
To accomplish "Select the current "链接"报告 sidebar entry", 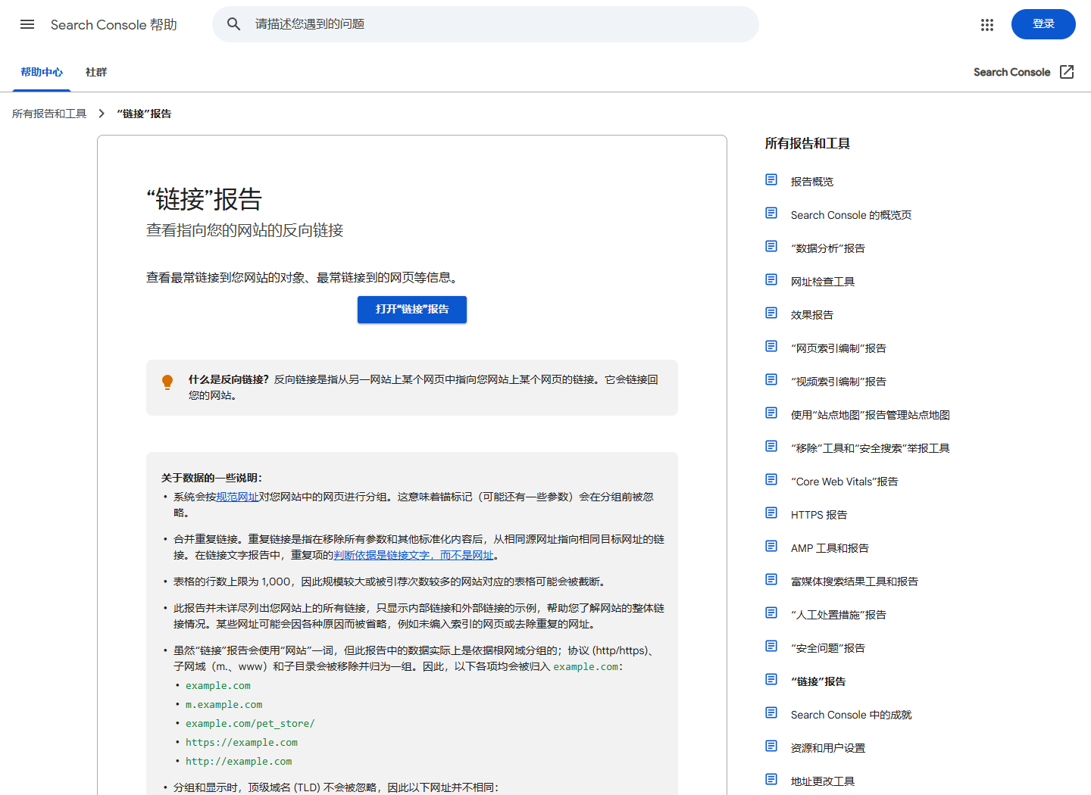I will [818, 681].
